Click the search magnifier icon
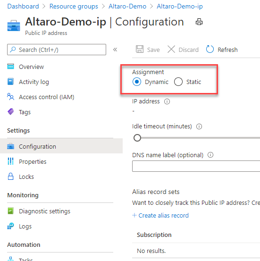The image size is (260, 261). click(x=13, y=50)
